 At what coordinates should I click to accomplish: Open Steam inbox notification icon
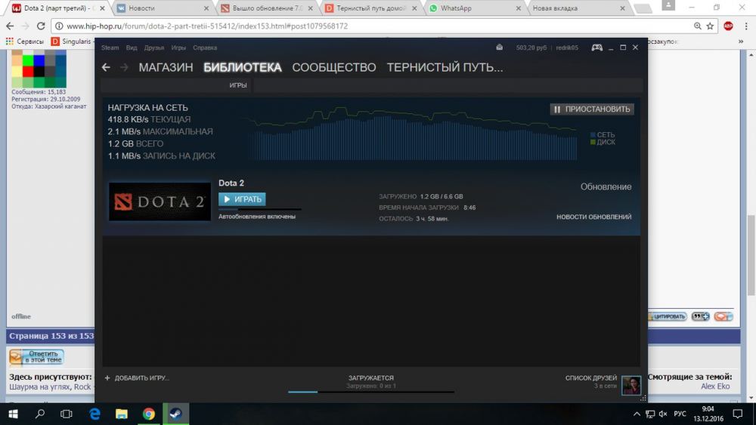pyautogui.click(x=500, y=47)
